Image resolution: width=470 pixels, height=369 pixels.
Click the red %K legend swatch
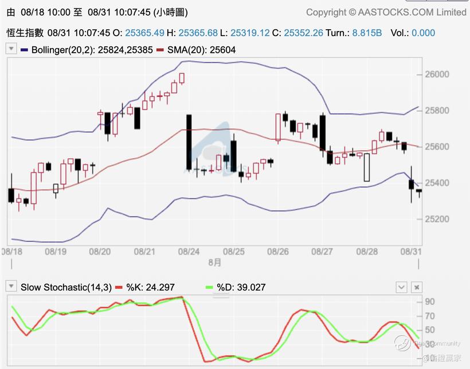tap(119, 287)
